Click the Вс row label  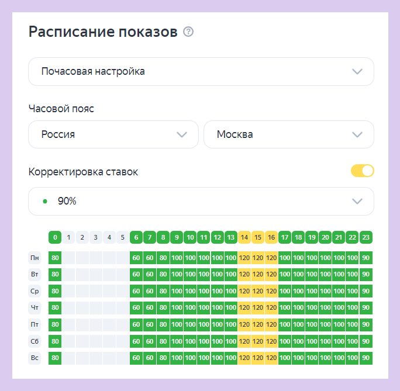pos(35,358)
